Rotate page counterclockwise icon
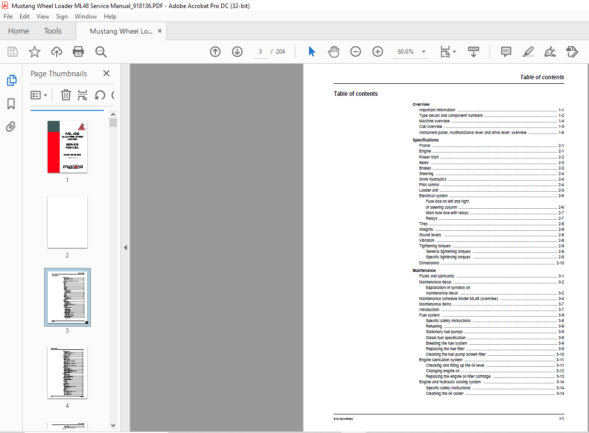Screen dimensions: 589x433 (x=99, y=95)
